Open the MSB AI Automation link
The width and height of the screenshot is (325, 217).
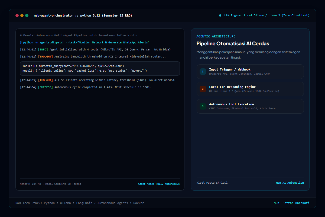[290, 183]
